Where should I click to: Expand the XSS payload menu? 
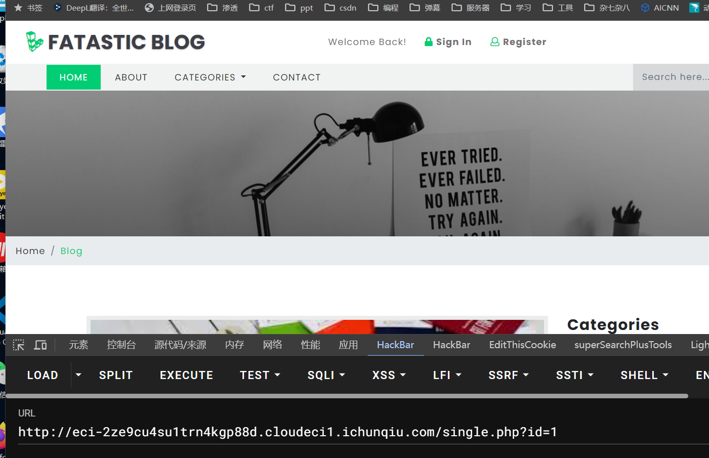pos(389,375)
